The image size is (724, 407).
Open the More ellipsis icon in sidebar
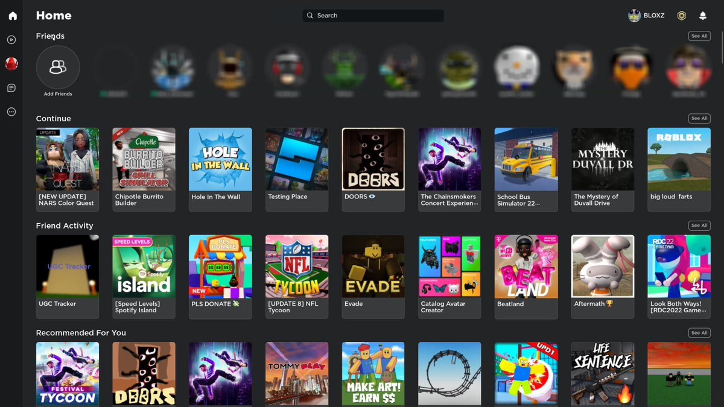11,112
